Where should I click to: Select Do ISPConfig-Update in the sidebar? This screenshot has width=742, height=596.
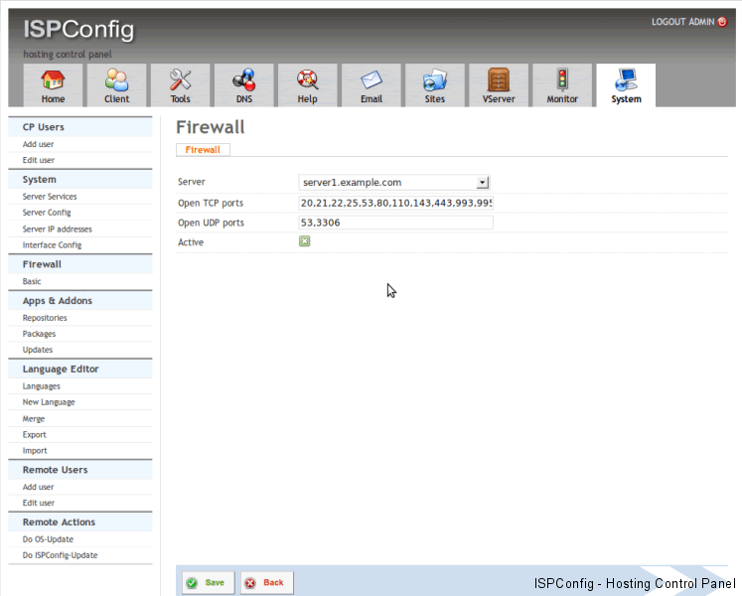(x=60, y=555)
